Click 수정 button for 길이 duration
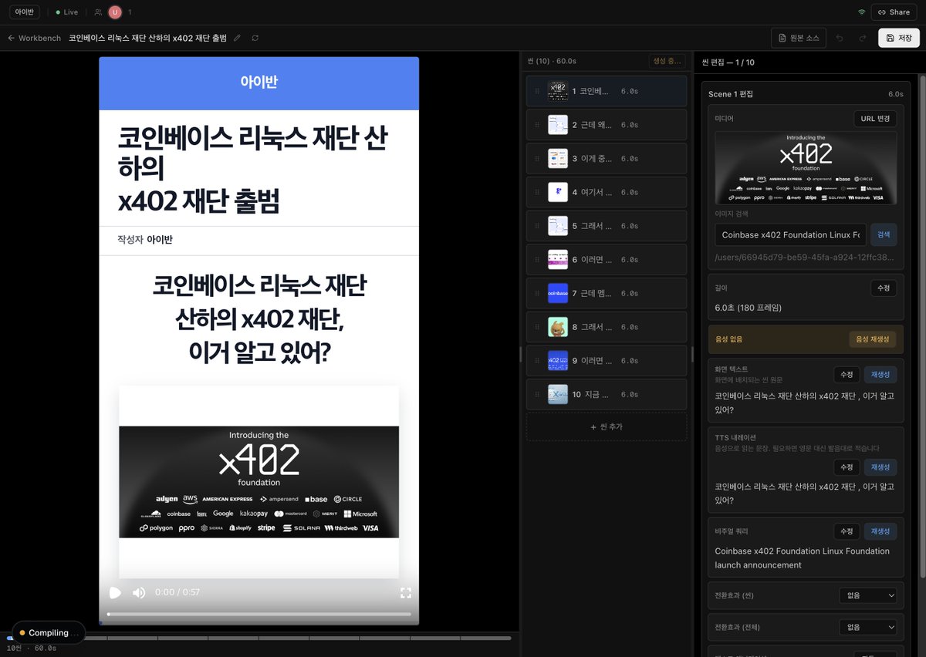Image resolution: width=926 pixels, height=657 pixels. pyautogui.click(x=884, y=288)
